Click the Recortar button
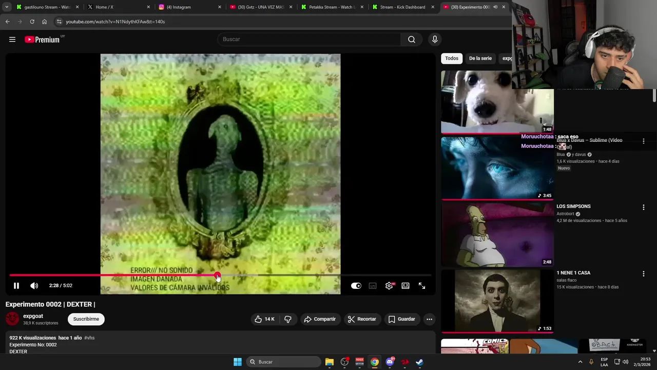 (x=362, y=319)
